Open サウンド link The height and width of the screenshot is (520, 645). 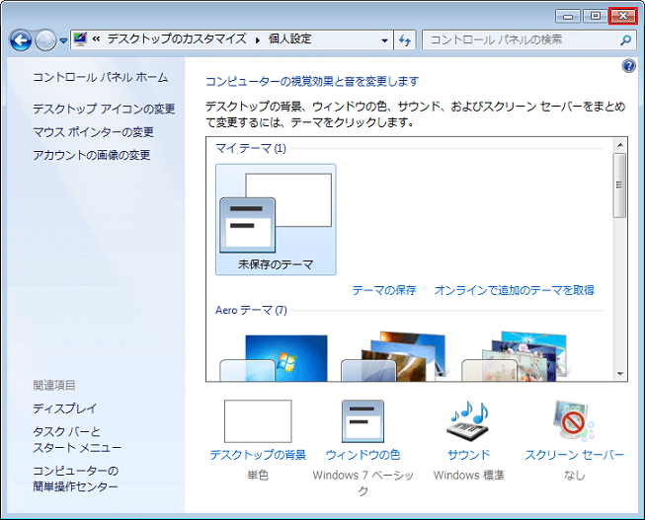pyautogui.click(x=469, y=455)
